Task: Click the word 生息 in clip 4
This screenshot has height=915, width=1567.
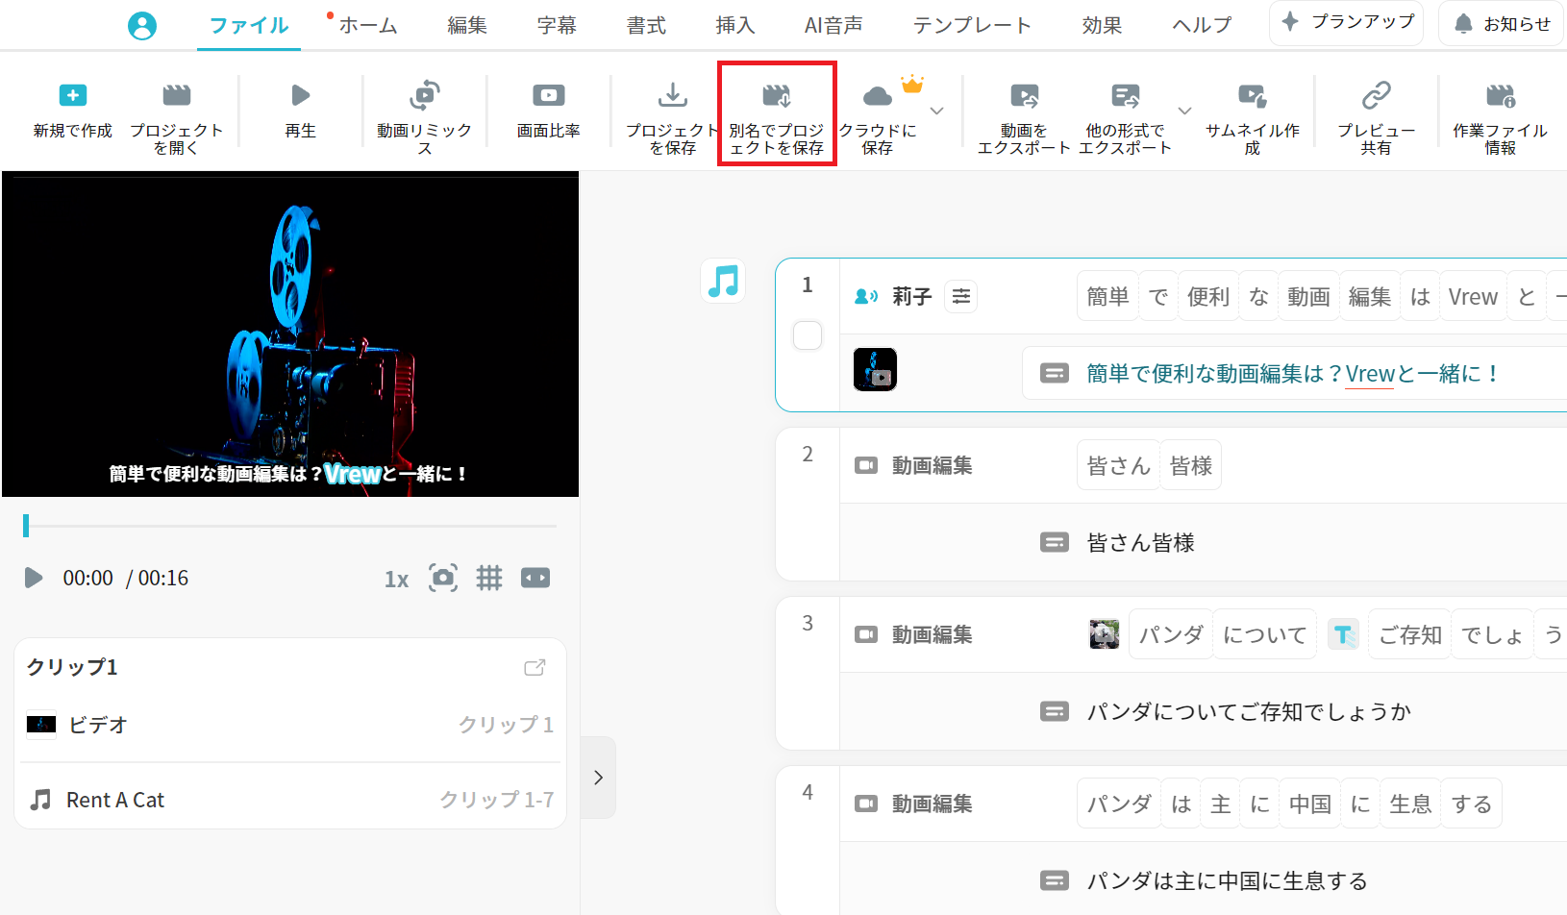Action: point(1410,804)
